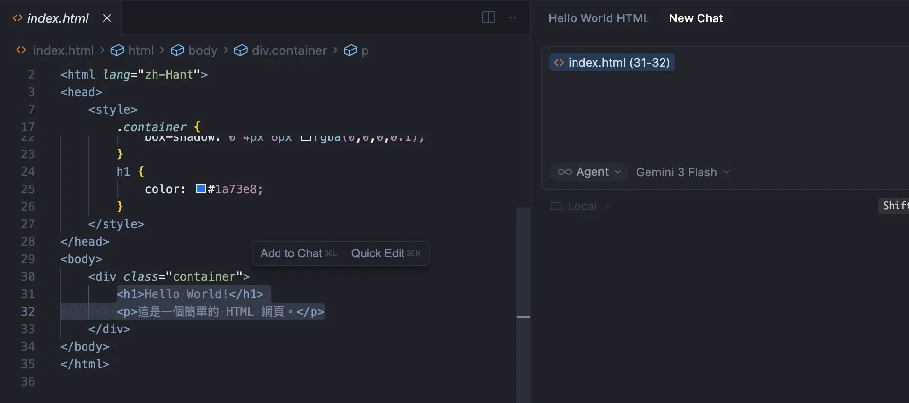
Task: Close the index.html editor tab
Action: (107, 18)
